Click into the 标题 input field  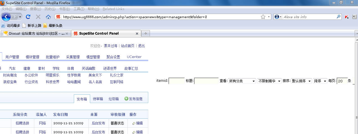(x=206, y=81)
